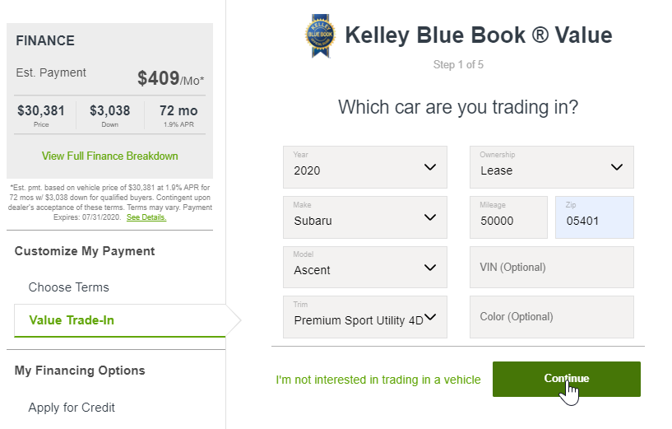Select Choose Terms in sidebar
The height and width of the screenshot is (429, 672).
tap(68, 287)
